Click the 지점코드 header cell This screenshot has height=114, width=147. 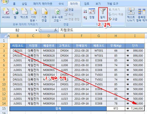coord(18,46)
